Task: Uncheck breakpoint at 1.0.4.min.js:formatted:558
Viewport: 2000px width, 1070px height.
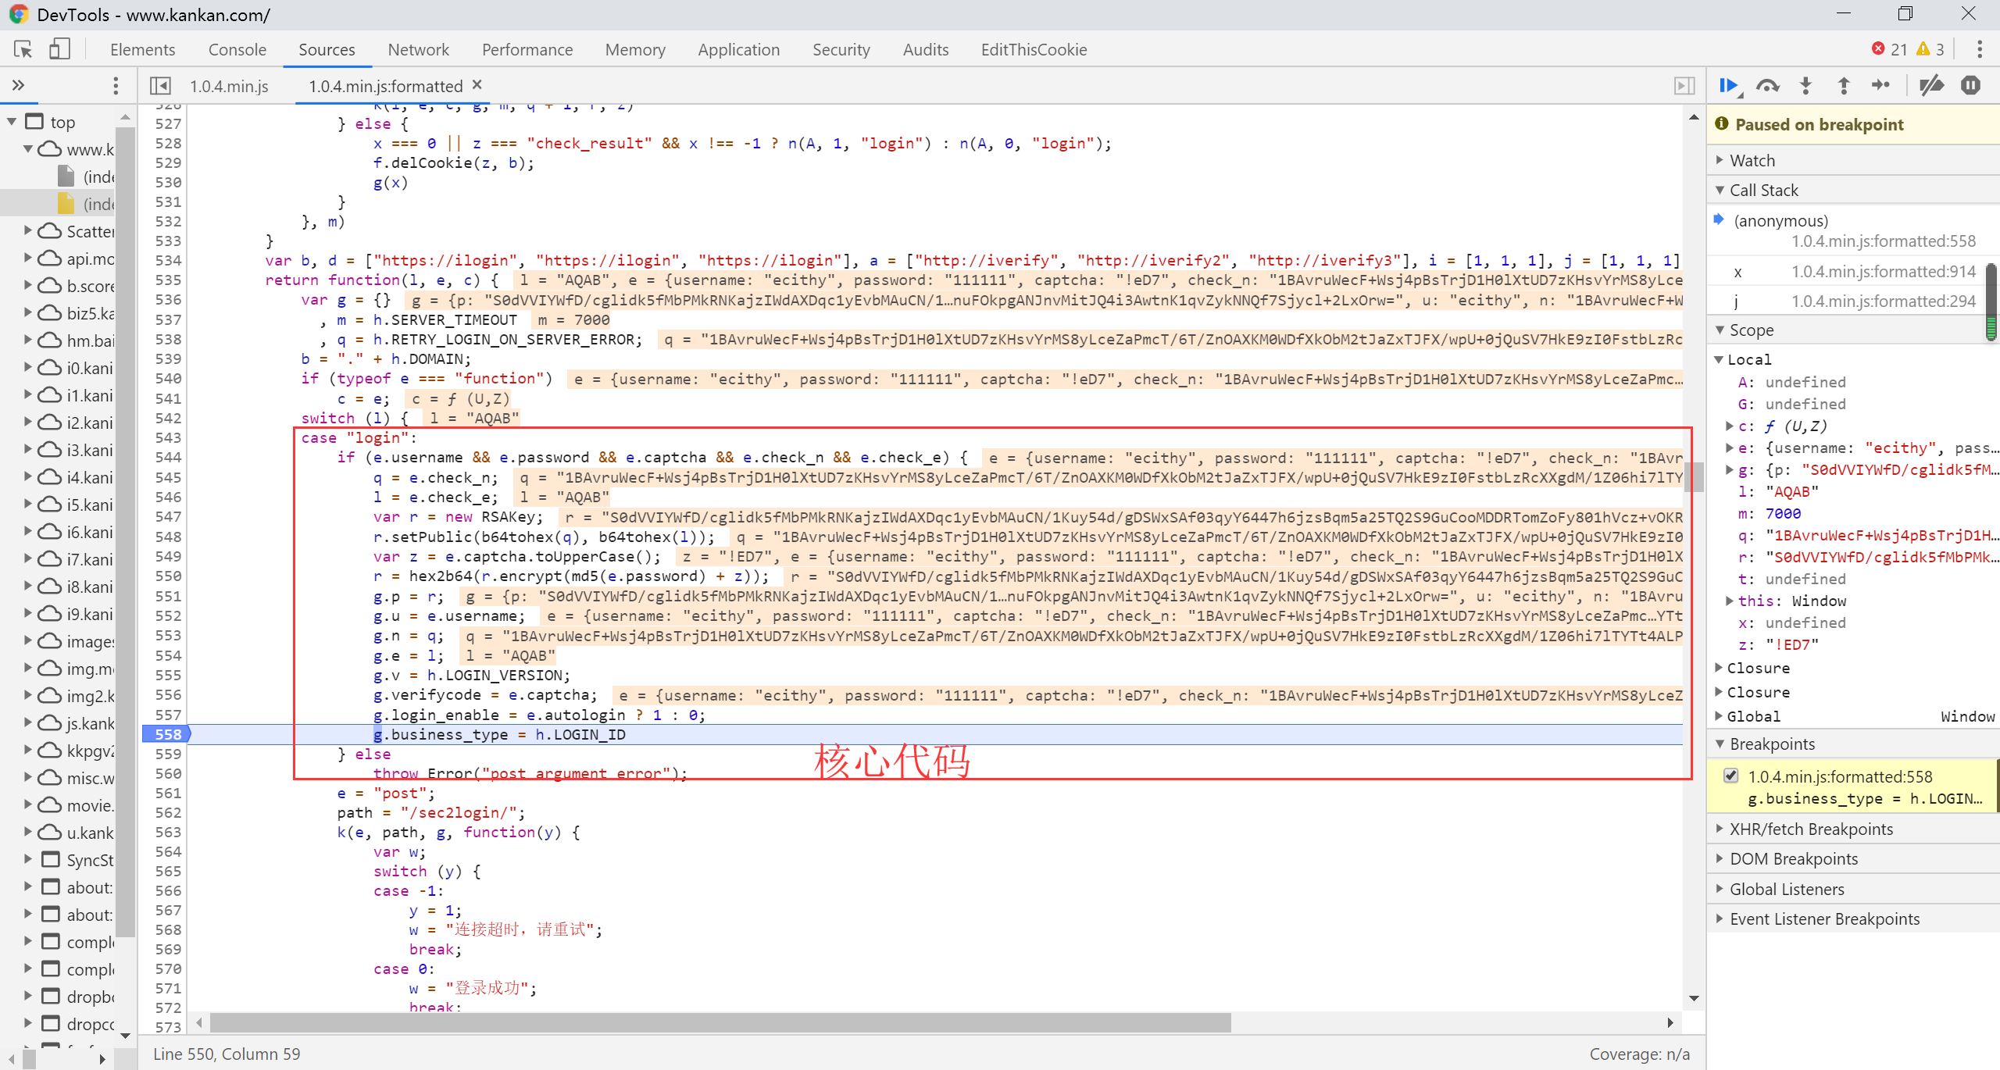Action: (x=1731, y=776)
